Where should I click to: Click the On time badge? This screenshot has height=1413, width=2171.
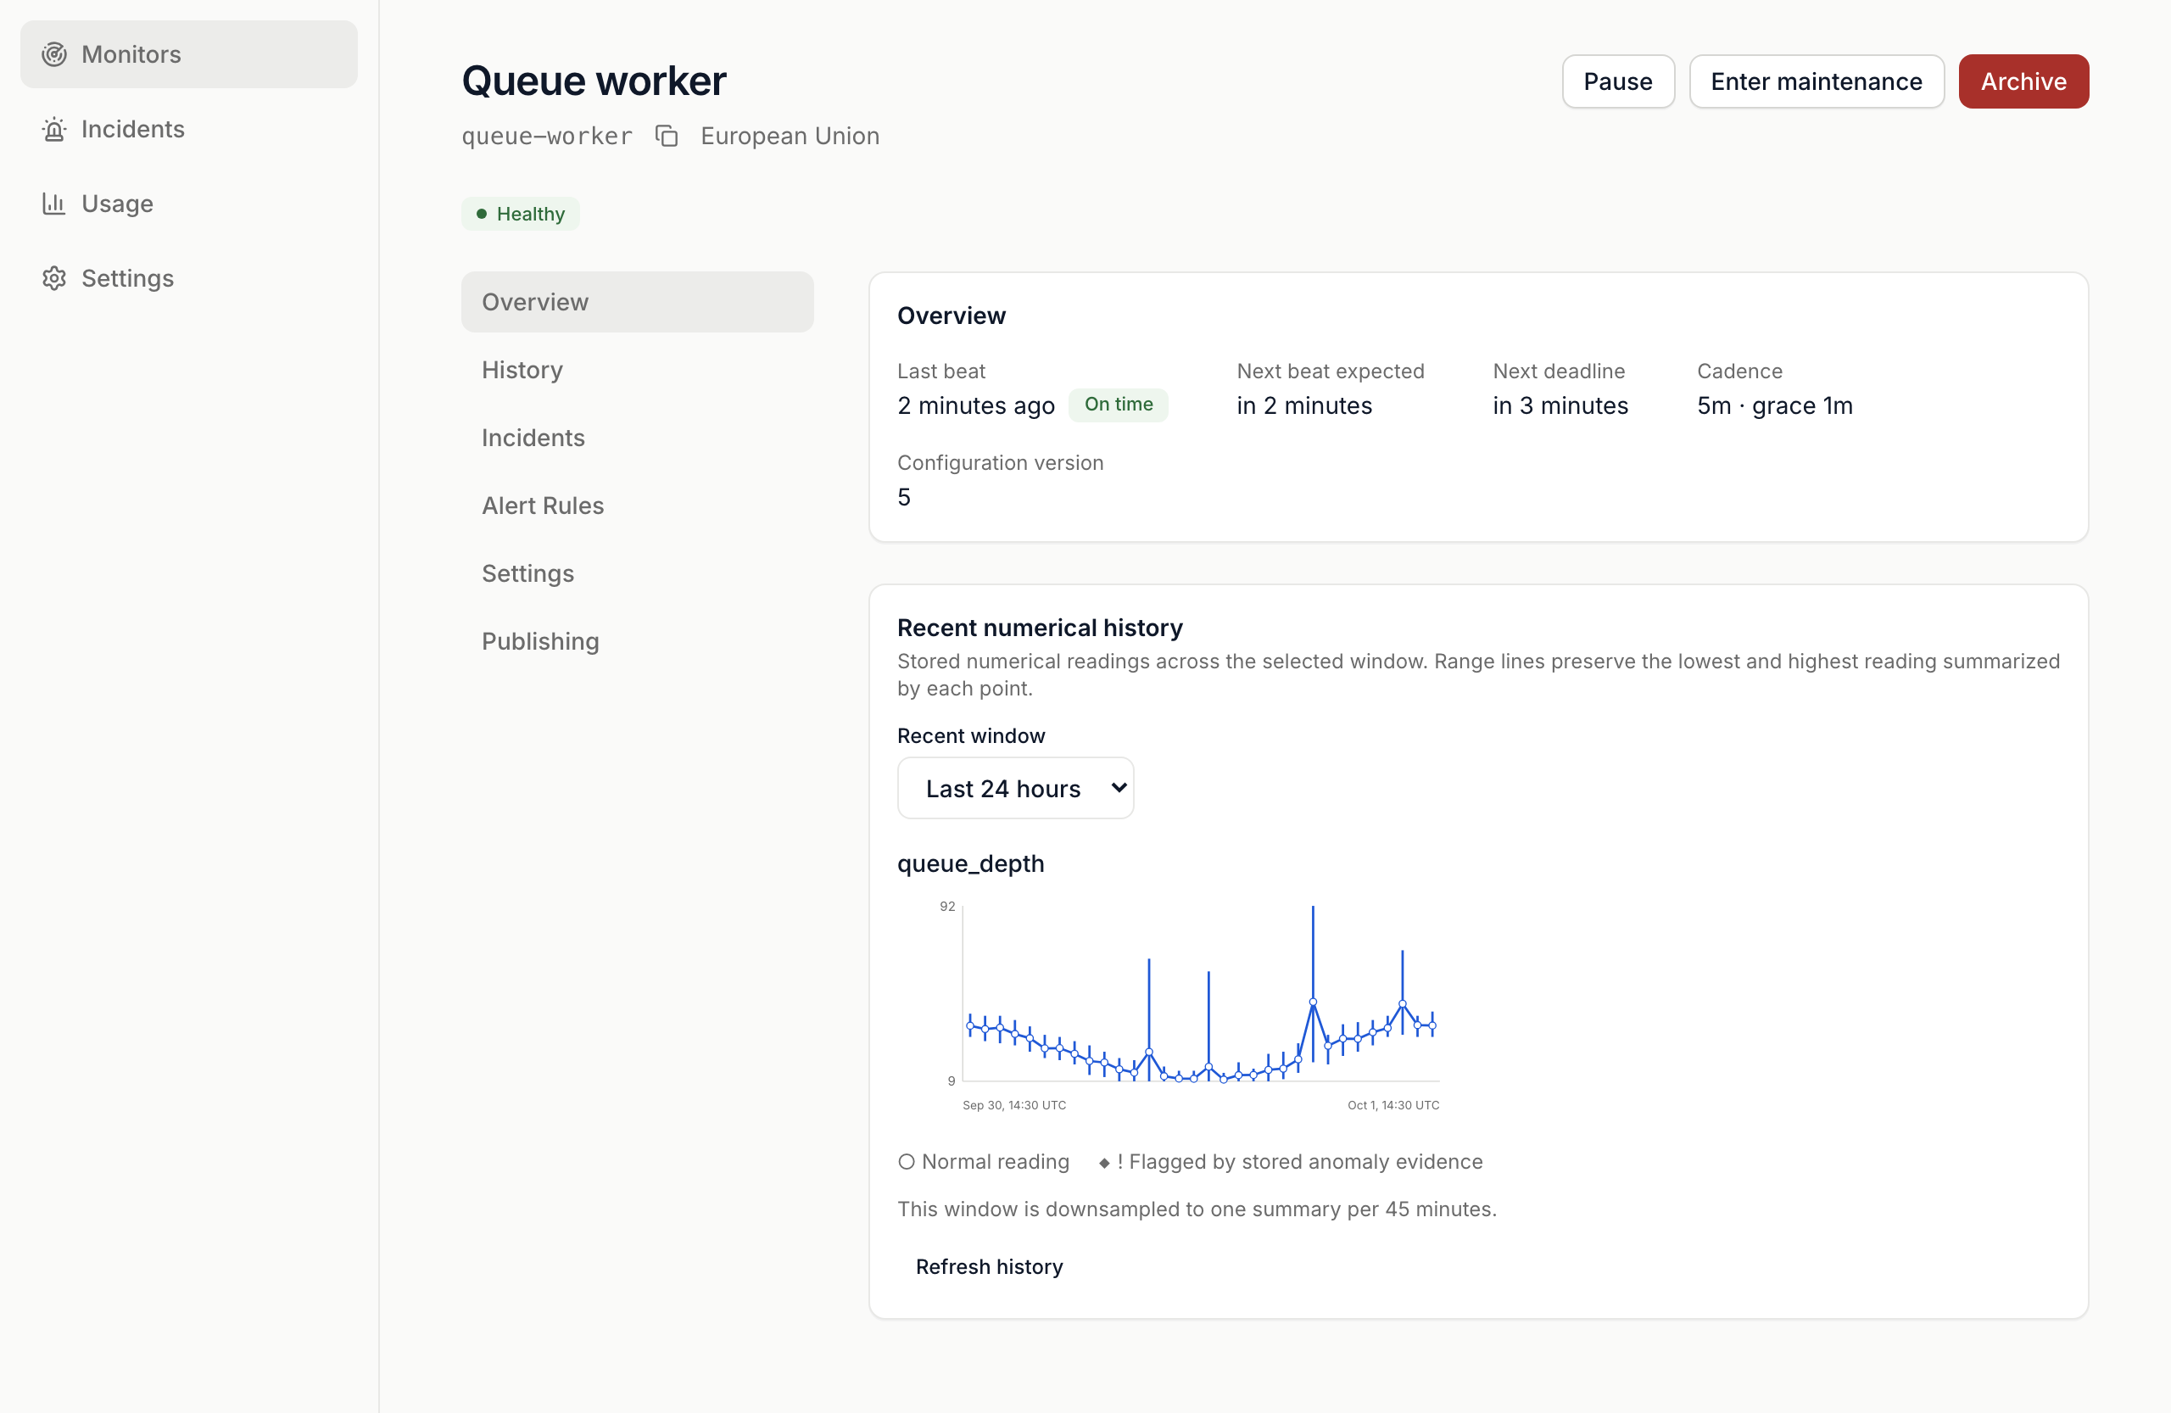pyautogui.click(x=1119, y=404)
